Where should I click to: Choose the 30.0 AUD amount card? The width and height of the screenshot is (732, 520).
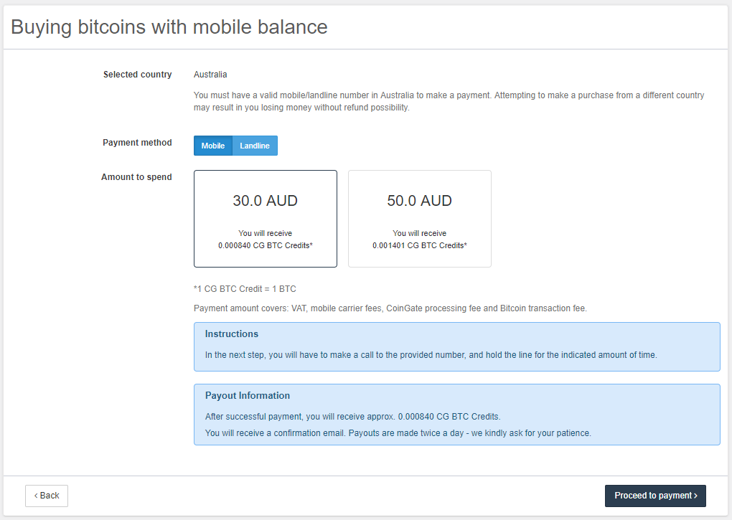point(265,219)
